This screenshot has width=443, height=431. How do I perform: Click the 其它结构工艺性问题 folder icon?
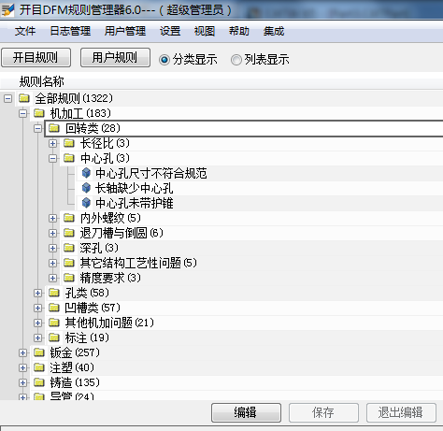click(x=69, y=263)
